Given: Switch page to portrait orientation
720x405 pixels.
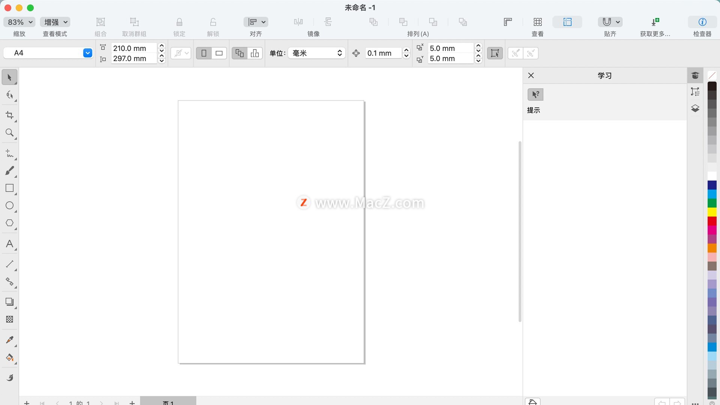Looking at the screenshot, I should pyautogui.click(x=204, y=53).
